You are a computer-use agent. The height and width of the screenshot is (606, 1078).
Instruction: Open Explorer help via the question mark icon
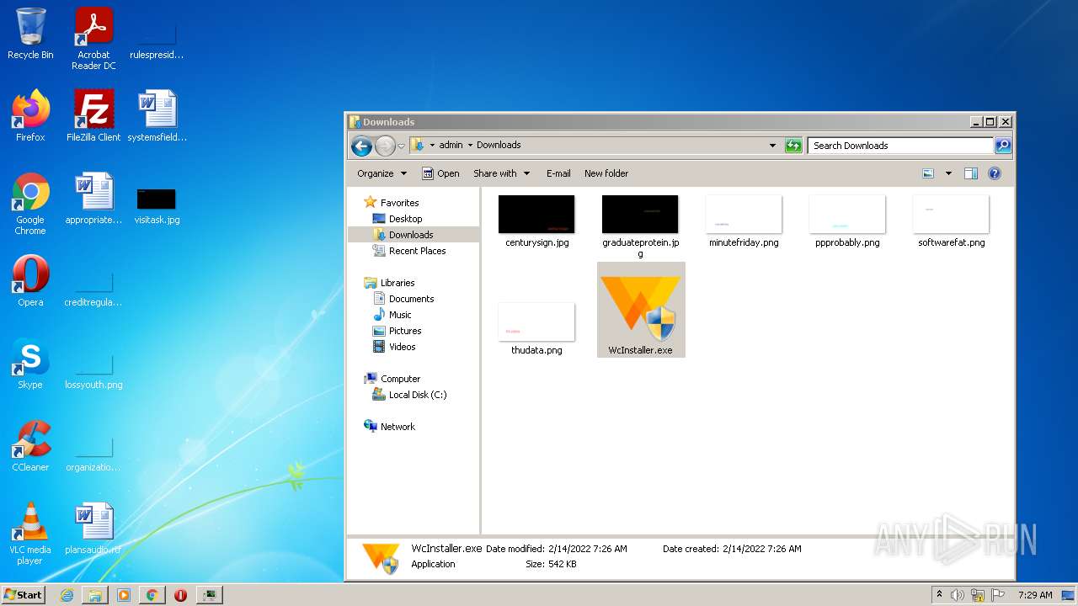pyautogui.click(x=995, y=173)
